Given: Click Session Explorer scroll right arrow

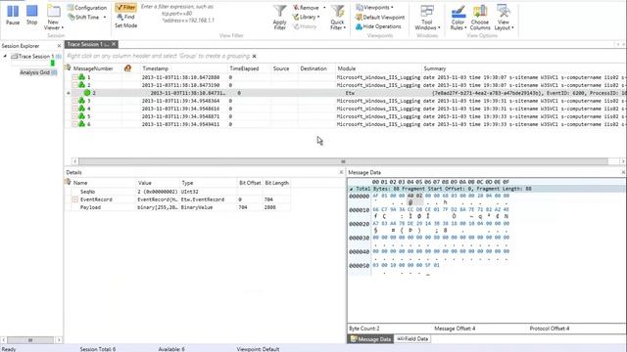Looking at the screenshot, I should coord(59,340).
